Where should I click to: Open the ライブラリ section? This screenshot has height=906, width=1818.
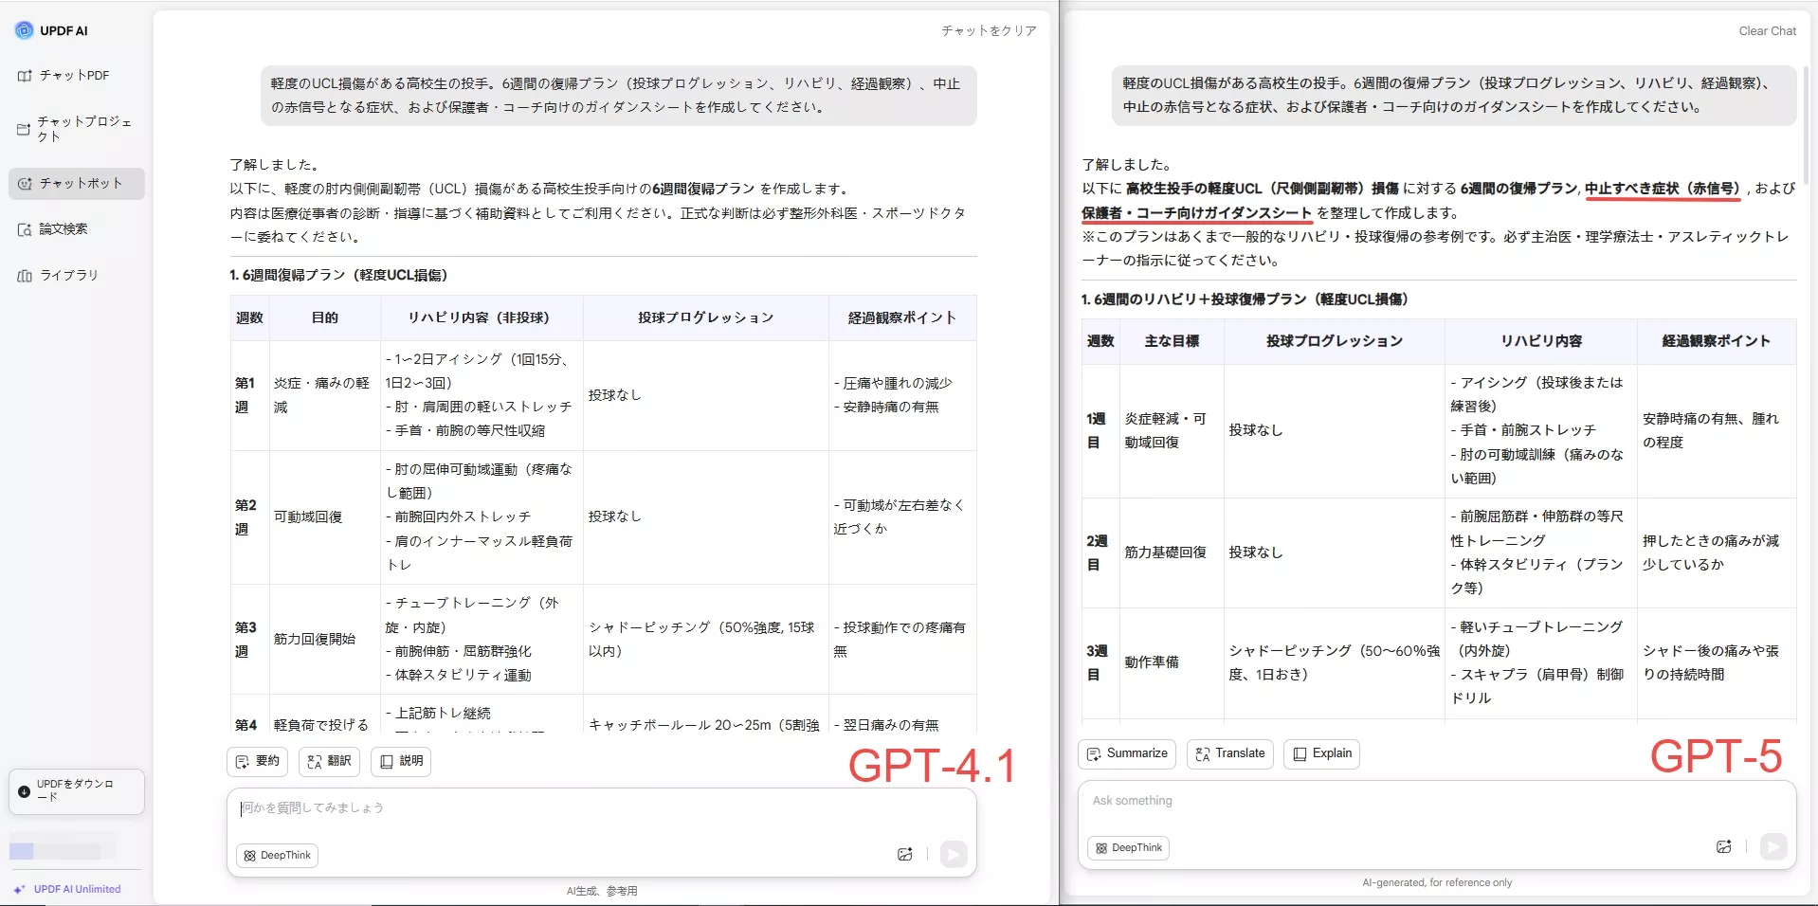[68, 275]
